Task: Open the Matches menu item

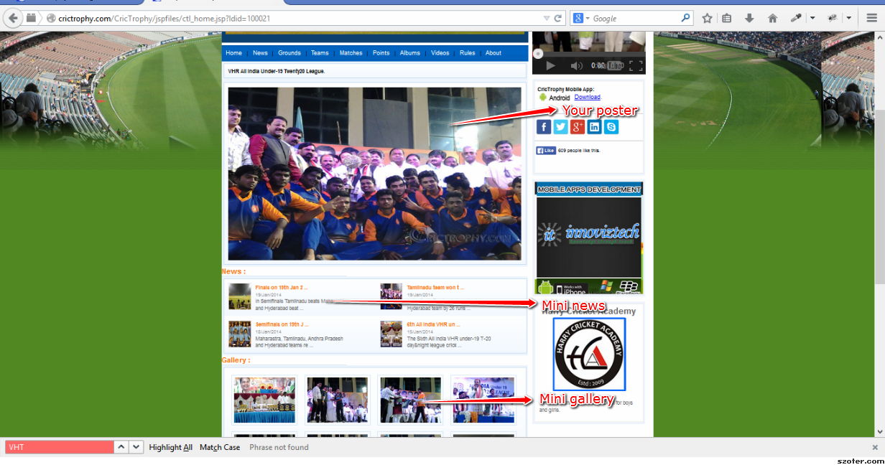Action: coord(351,53)
